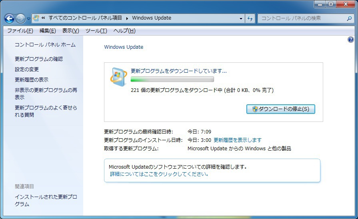Click Microsoft Update からの Windows と他の製品 text
This screenshot has height=219, width=358.
click(x=239, y=149)
